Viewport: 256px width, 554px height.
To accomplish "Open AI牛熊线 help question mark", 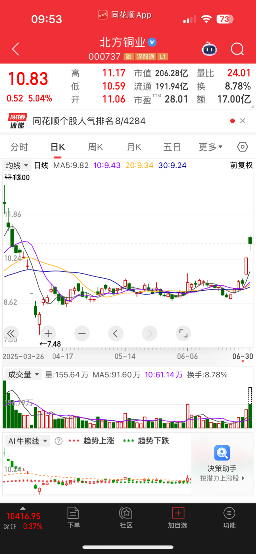I will (x=59, y=441).
